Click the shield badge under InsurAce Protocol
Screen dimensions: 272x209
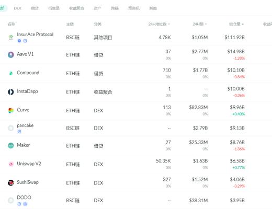tap(19, 41)
